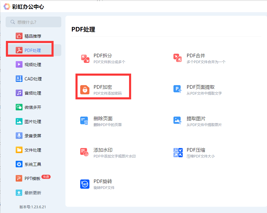Viewport: 267px width, 213px height.
Task: Click the 提取图片 image icon
Action: click(x=178, y=120)
